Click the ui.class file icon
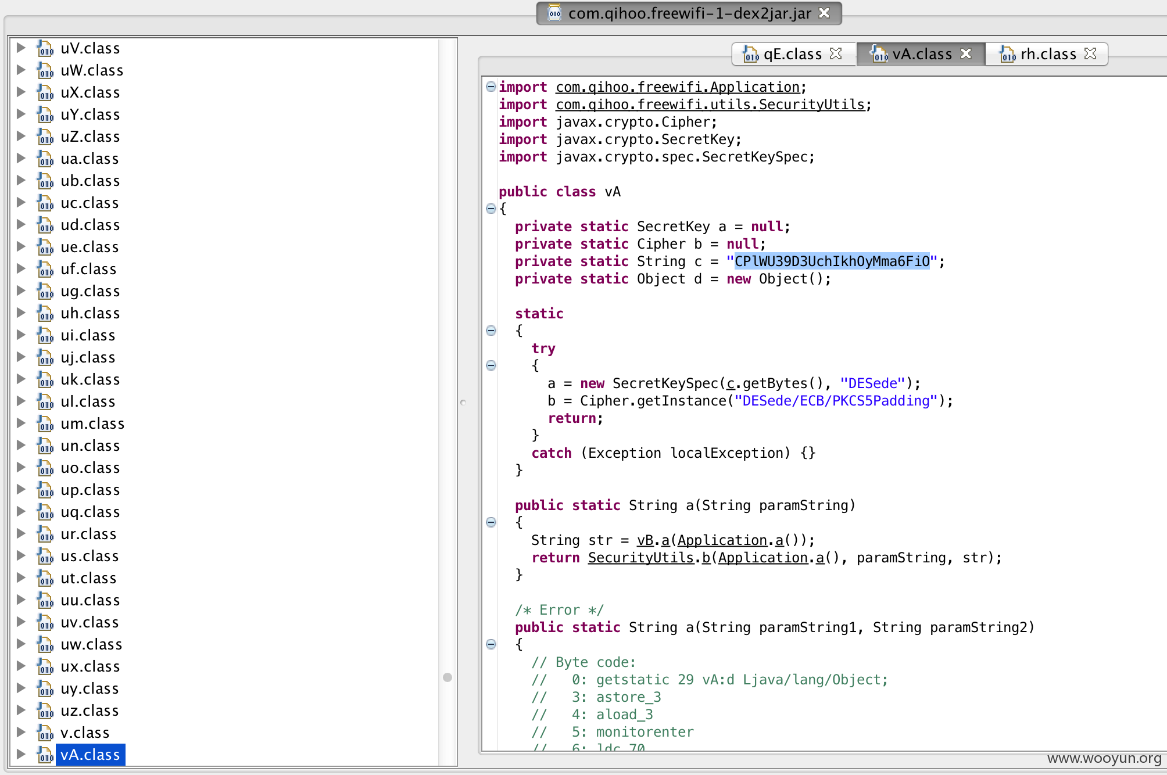This screenshot has width=1167, height=775. (45, 335)
